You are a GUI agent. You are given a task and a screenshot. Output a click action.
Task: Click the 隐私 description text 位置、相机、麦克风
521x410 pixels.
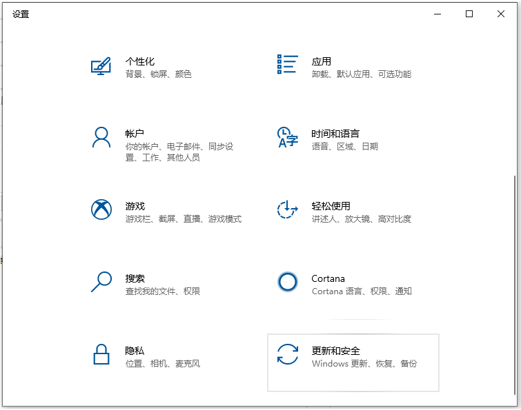tap(163, 364)
